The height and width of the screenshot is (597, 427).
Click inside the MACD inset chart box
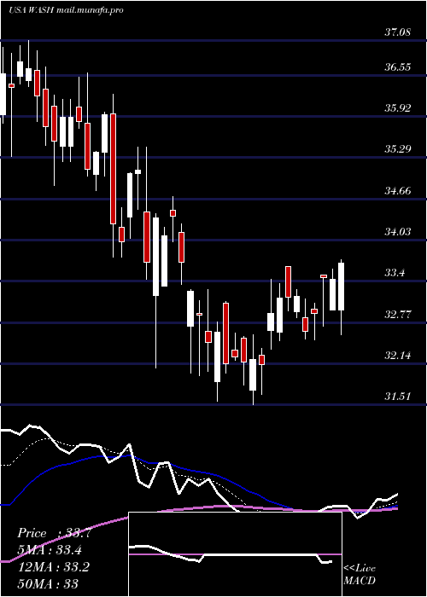pyautogui.click(x=235, y=554)
